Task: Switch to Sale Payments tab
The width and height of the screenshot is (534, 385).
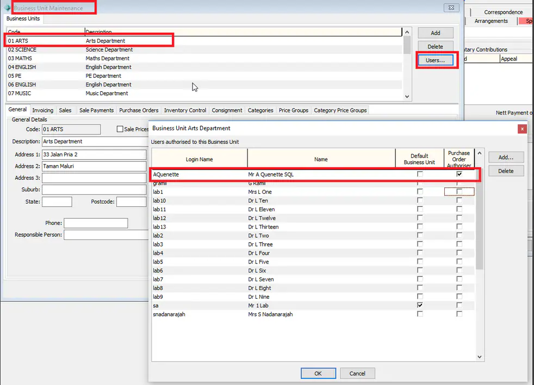Action: pos(96,110)
